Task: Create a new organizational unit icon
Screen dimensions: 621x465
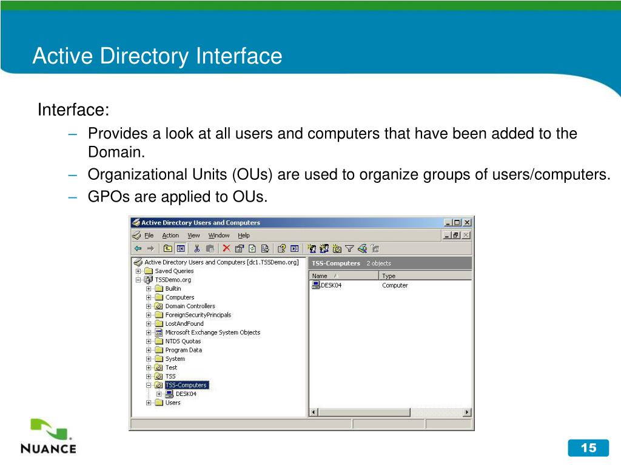Action: 337,248
